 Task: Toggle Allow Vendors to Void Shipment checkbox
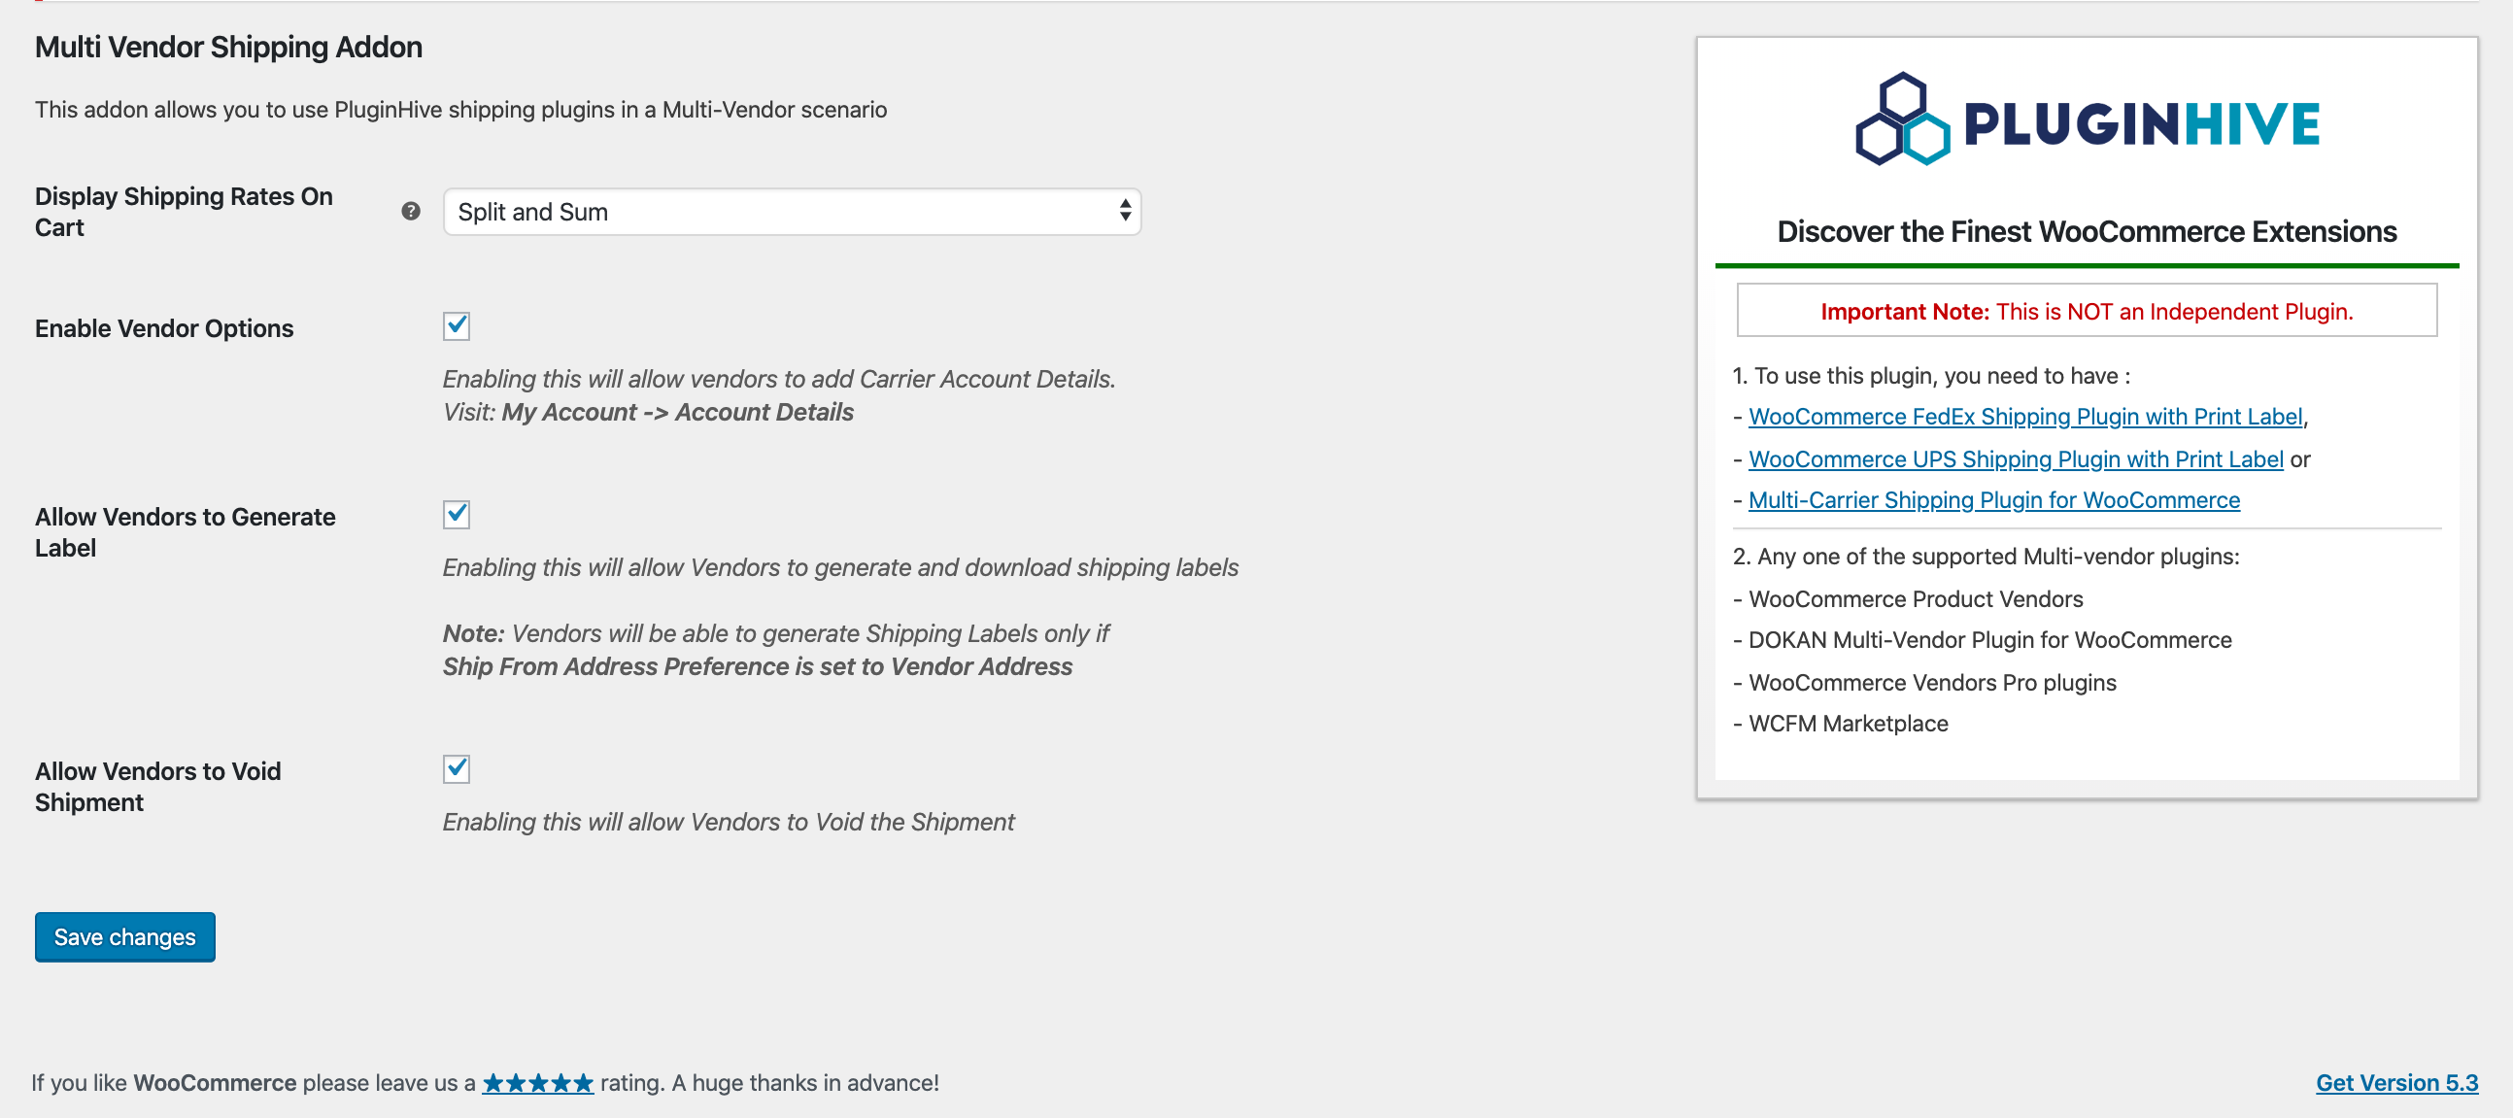click(x=457, y=768)
